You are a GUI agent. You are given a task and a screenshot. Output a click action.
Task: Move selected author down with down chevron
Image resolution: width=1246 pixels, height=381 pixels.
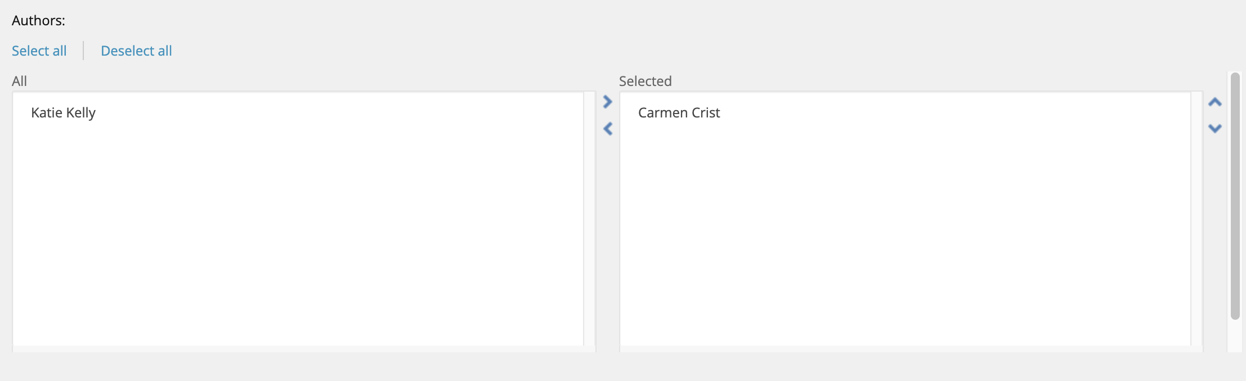(1215, 129)
